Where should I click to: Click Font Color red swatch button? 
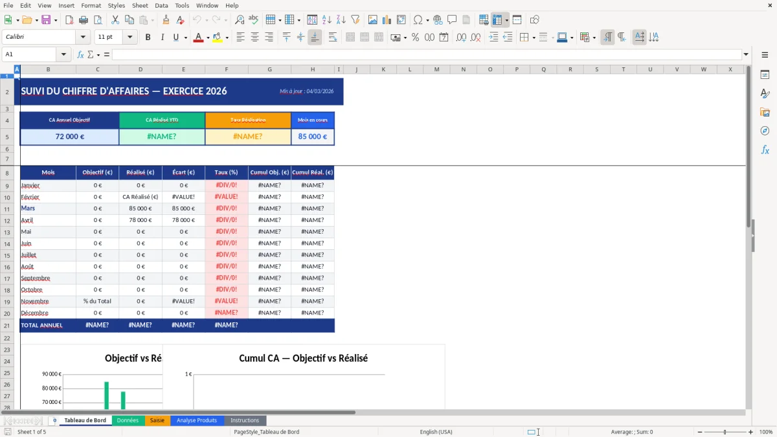coord(198,38)
